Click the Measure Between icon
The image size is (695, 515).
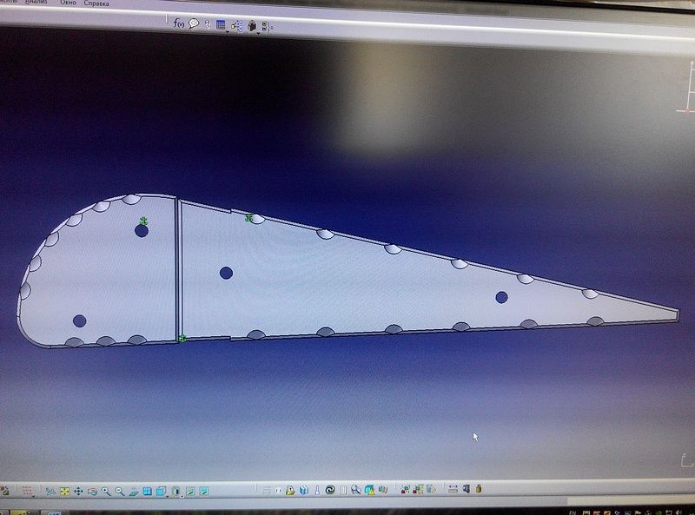[451, 489]
